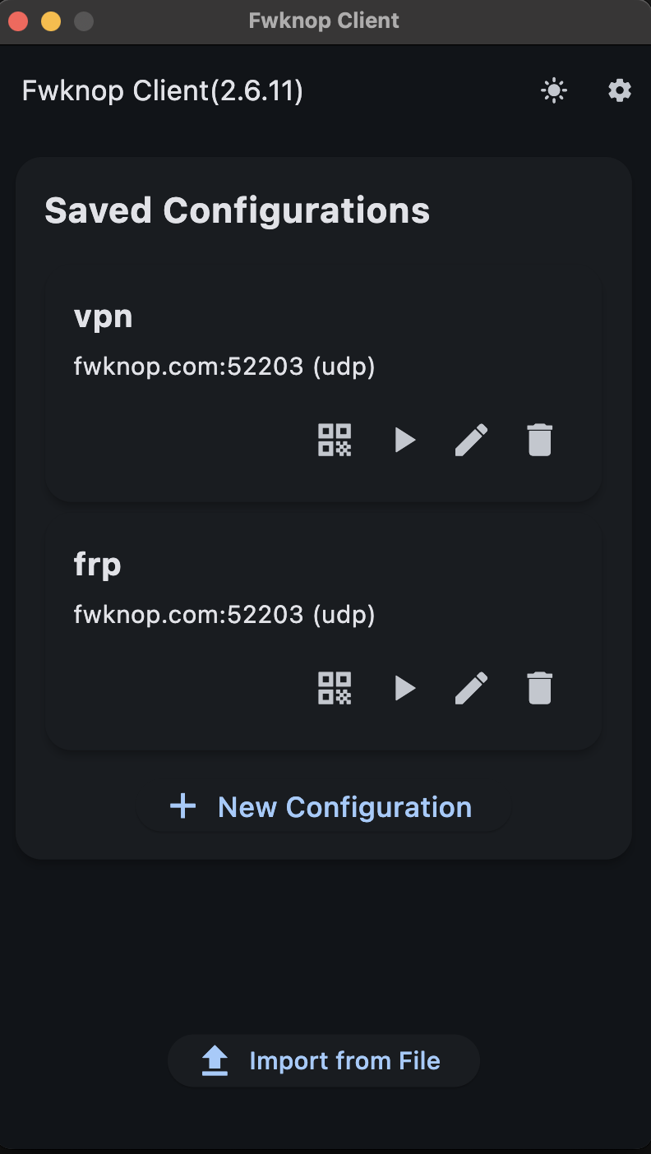
Task: Click the Fwknop Client(2.6.11) header label
Action: pos(163,90)
